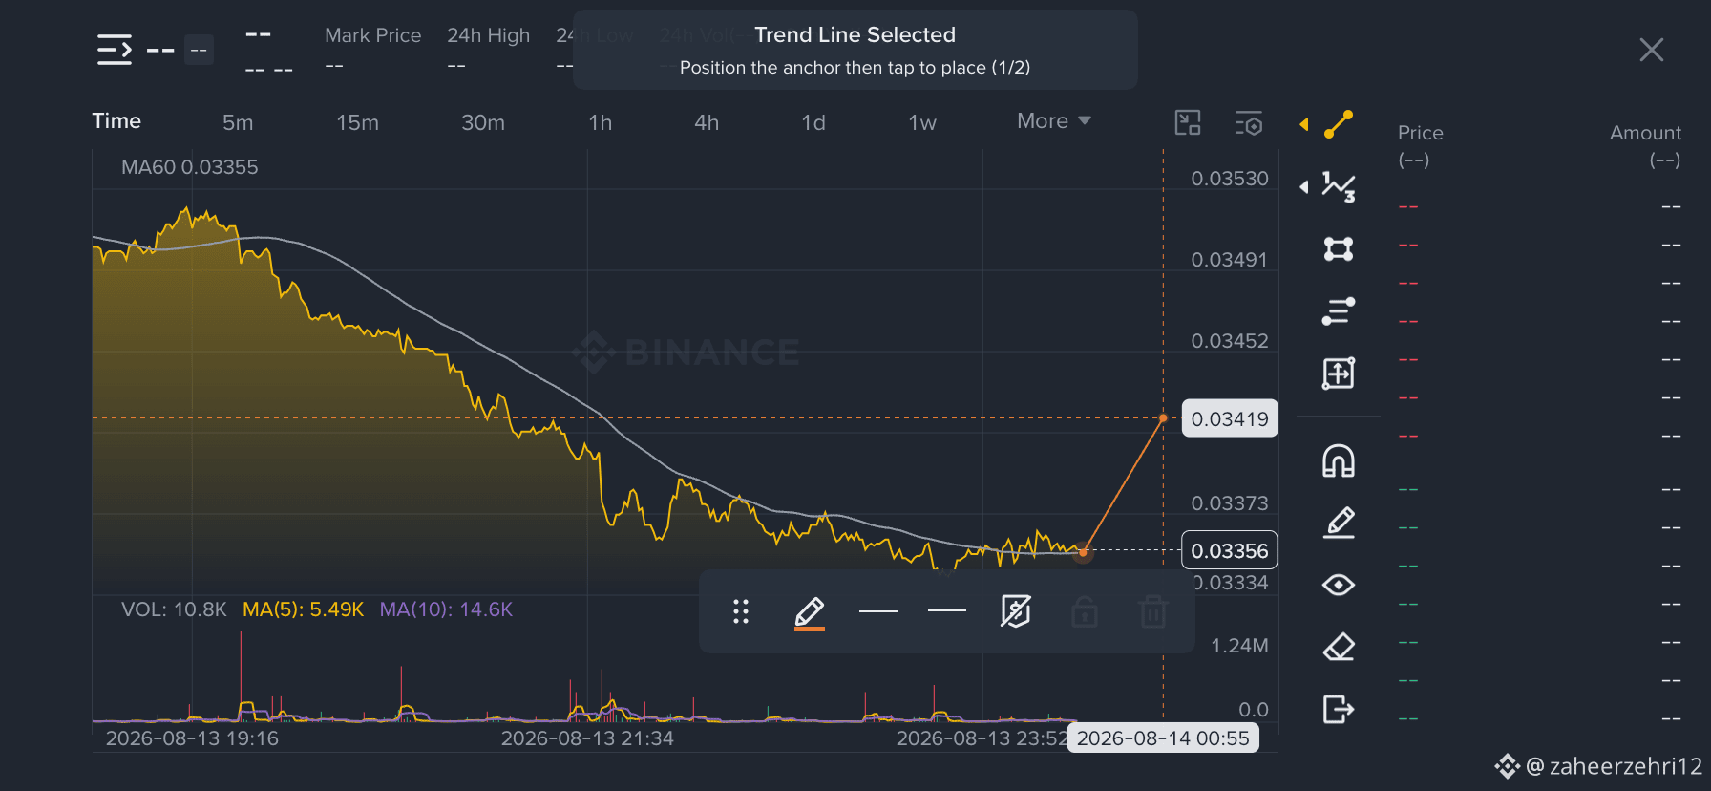
Task: Open the More intervals dropdown
Action: tap(1054, 121)
